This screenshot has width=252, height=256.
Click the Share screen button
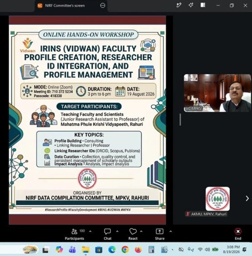pos(160,235)
